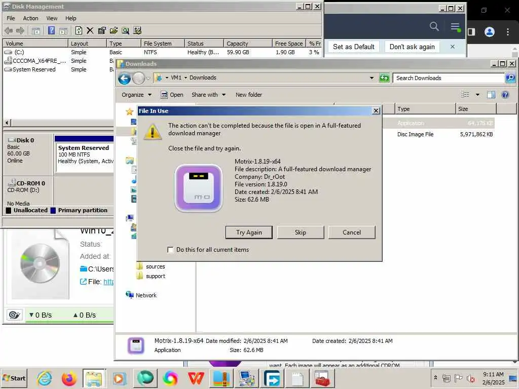Click the Volume column header

tap(35, 44)
